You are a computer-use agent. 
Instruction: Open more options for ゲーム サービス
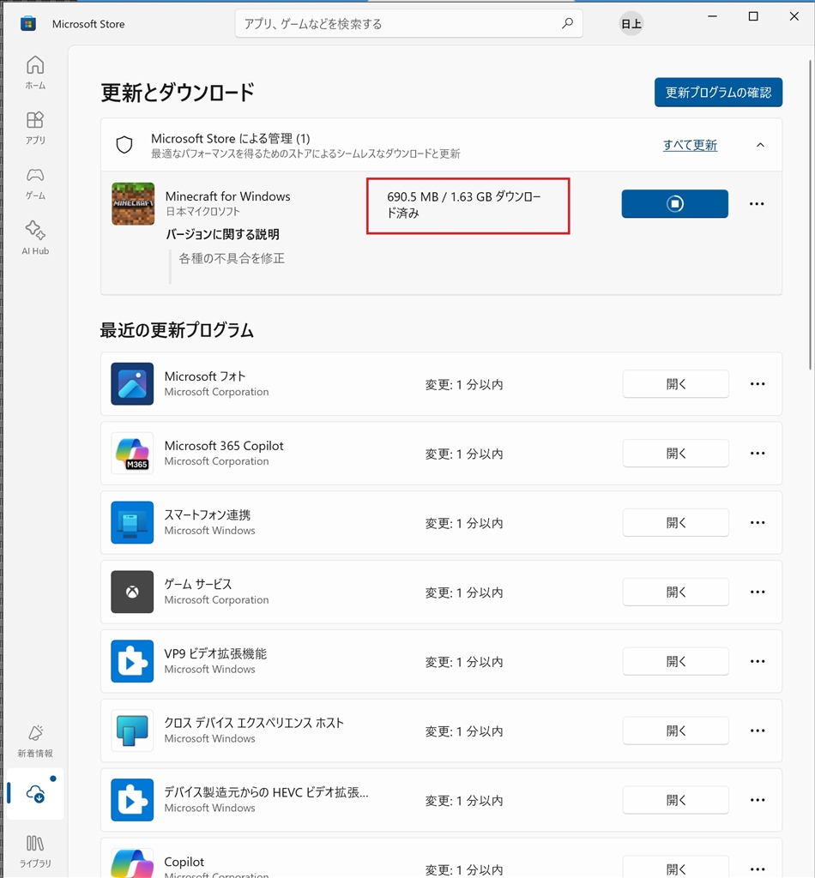[758, 592]
